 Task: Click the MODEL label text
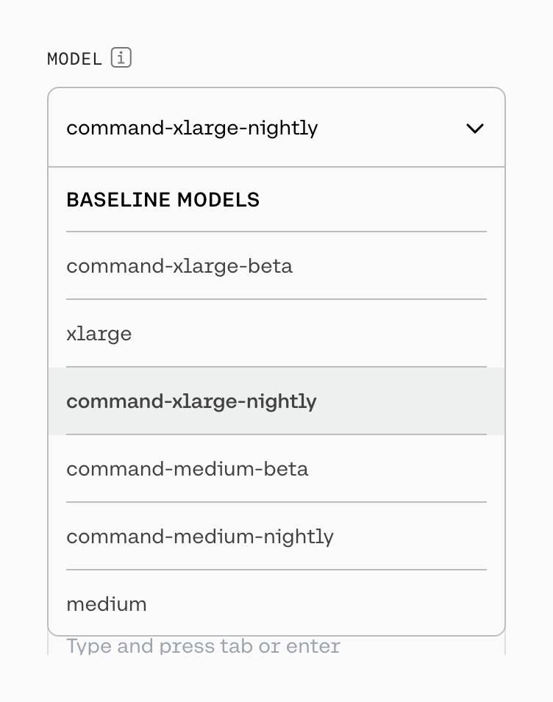coord(74,58)
